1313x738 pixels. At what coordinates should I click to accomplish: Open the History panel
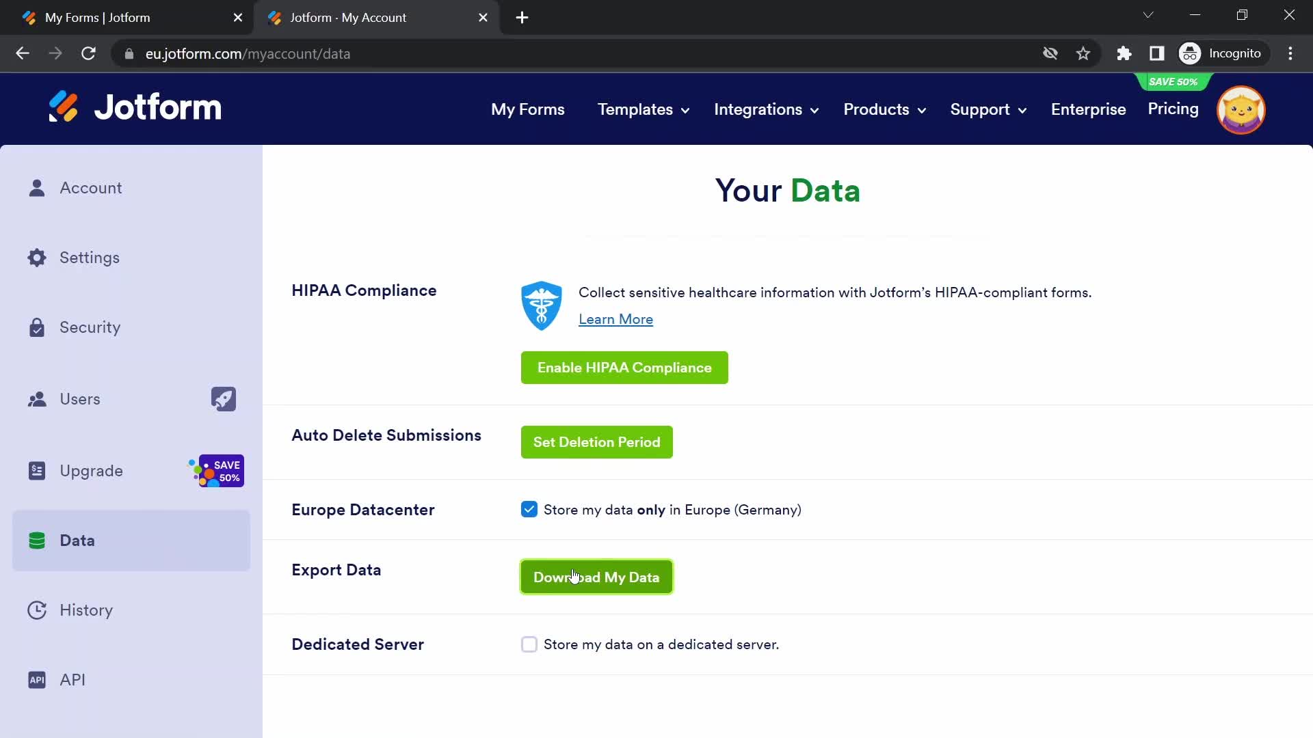pyautogui.click(x=87, y=610)
